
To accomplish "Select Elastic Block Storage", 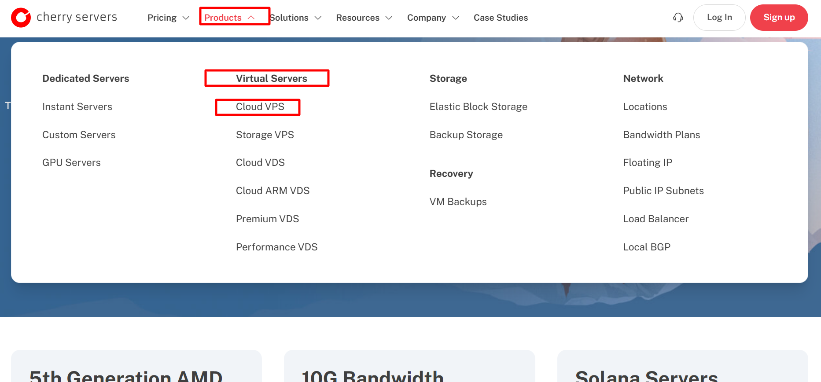I will tap(479, 107).
